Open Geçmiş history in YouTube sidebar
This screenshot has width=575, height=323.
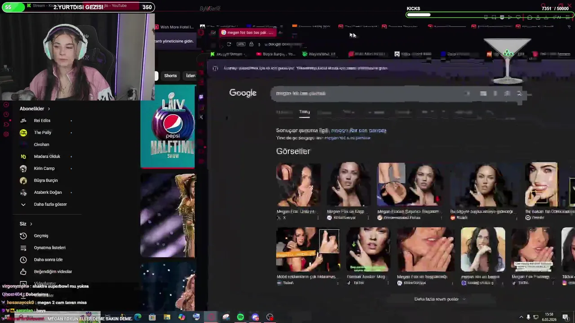tap(41, 236)
